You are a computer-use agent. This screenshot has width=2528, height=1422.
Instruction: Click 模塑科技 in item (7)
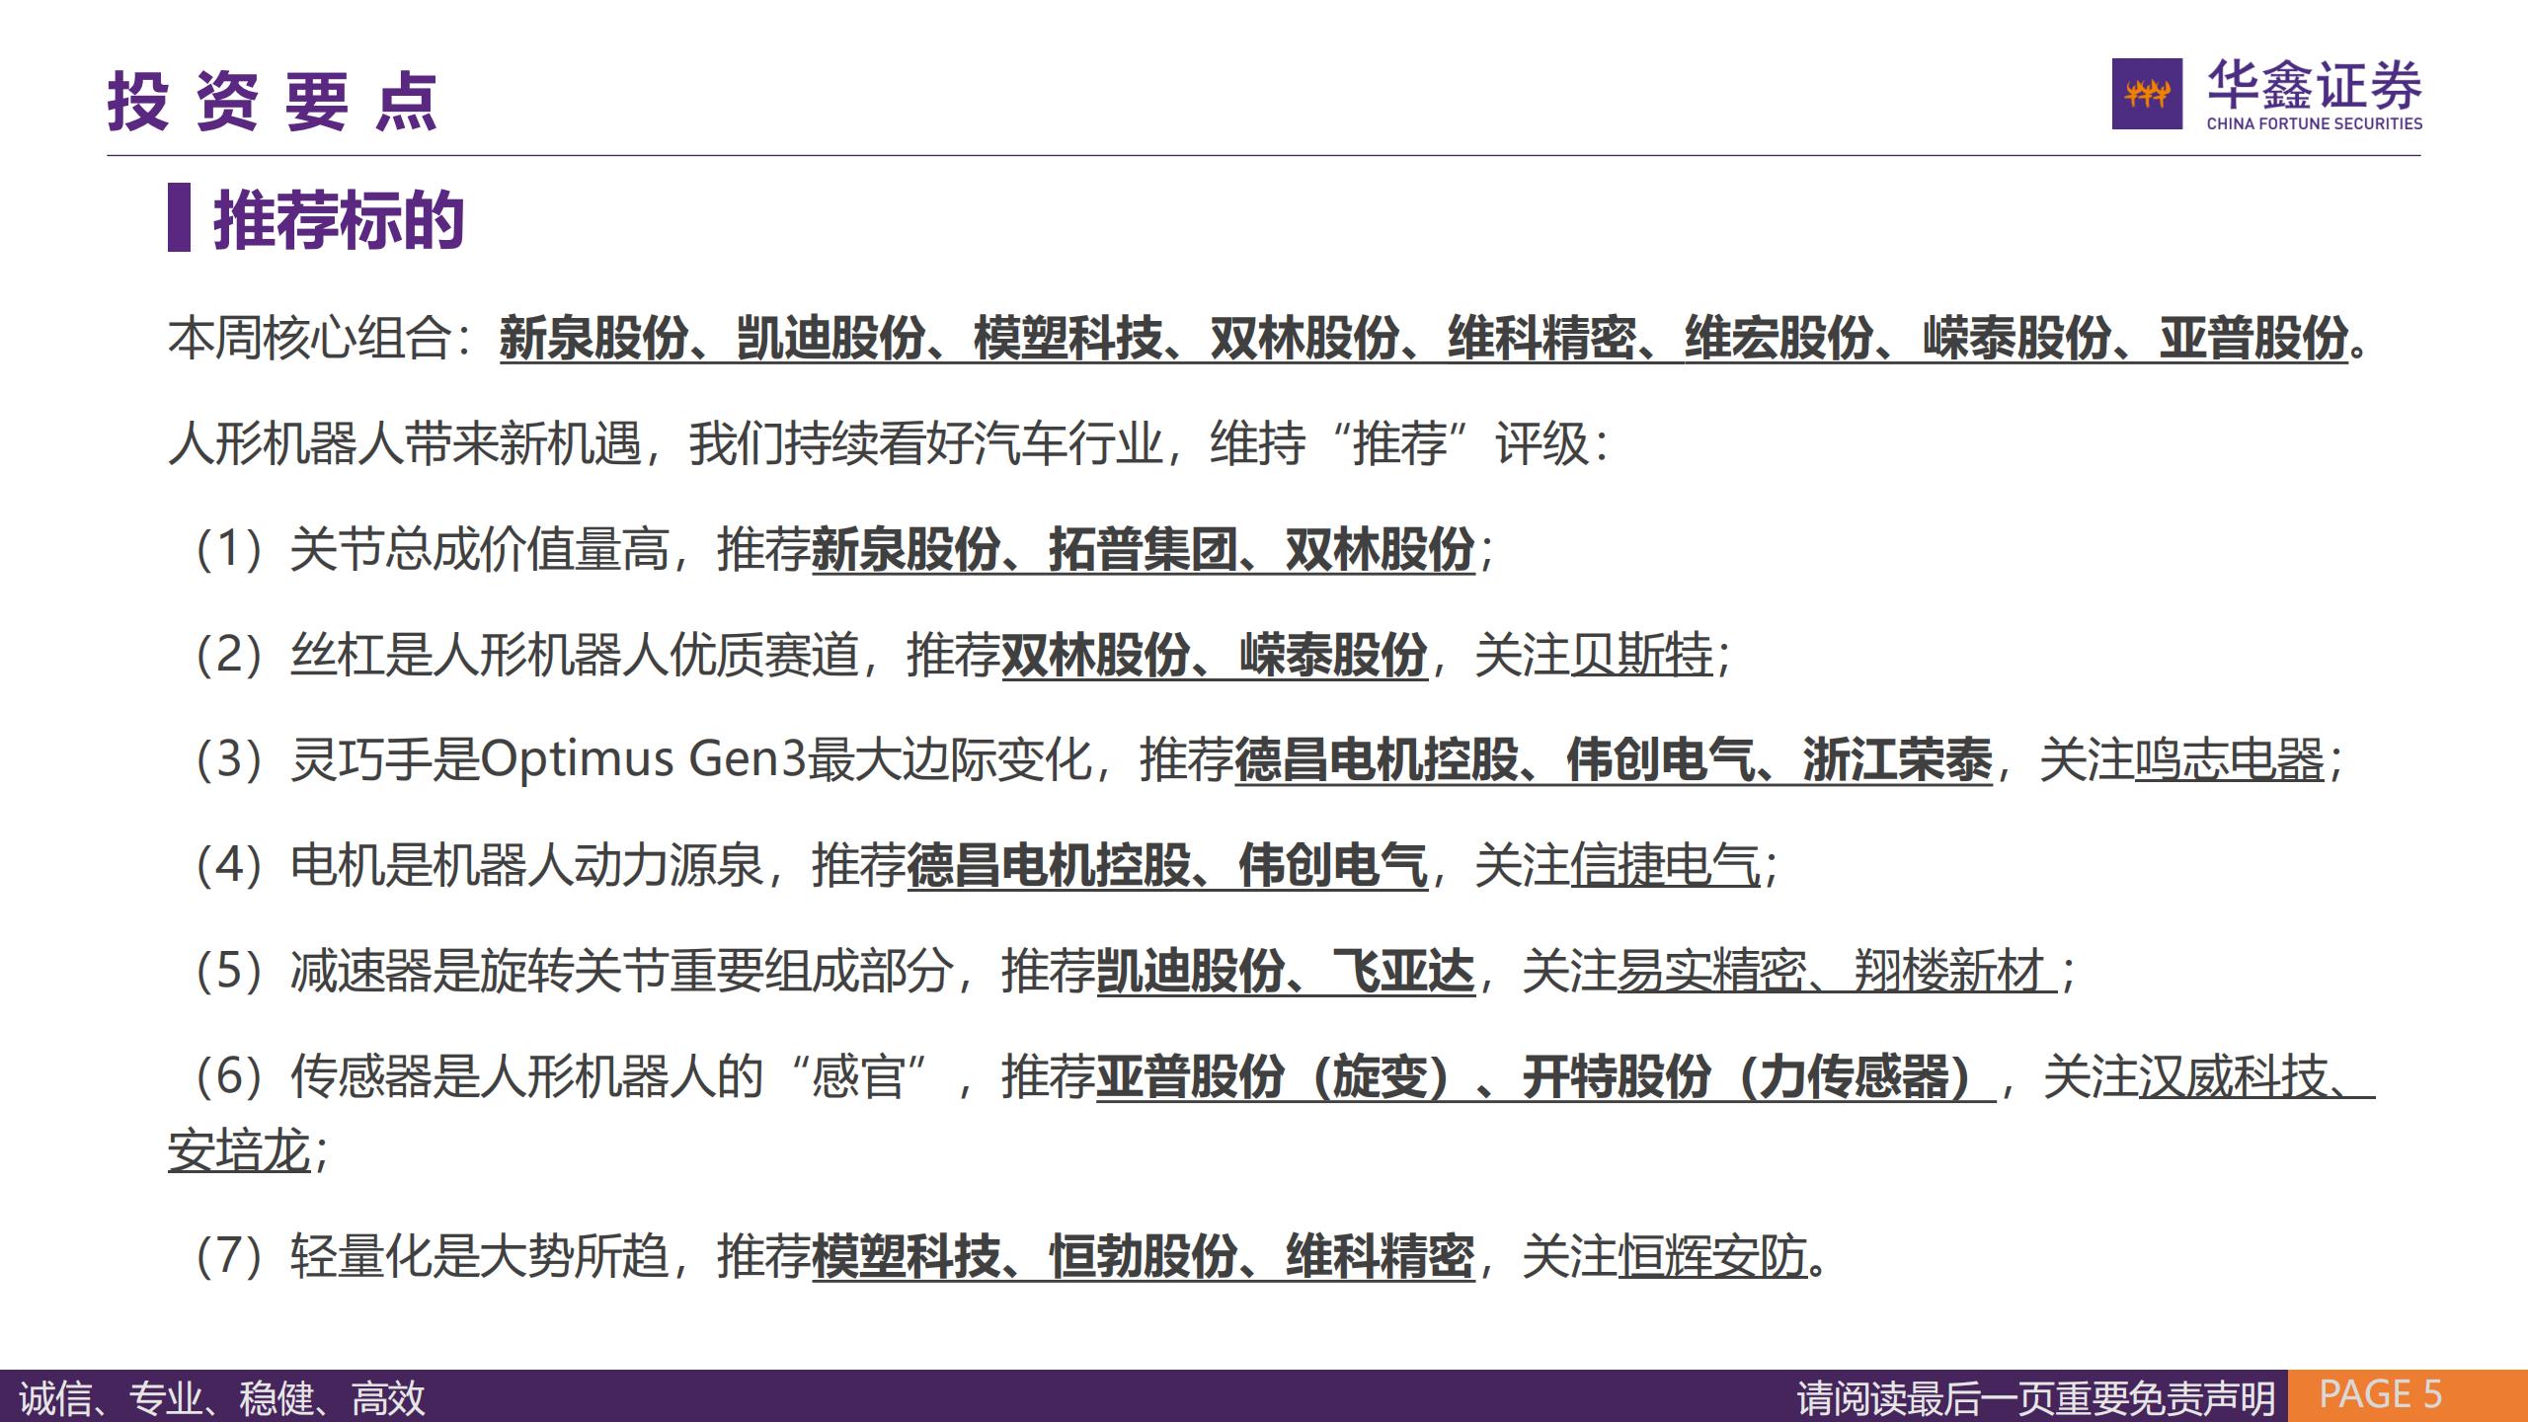(906, 1257)
